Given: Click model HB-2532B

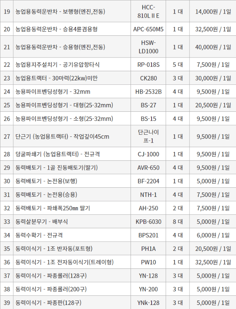Looking at the screenshot, I should [x=148, y=91].
